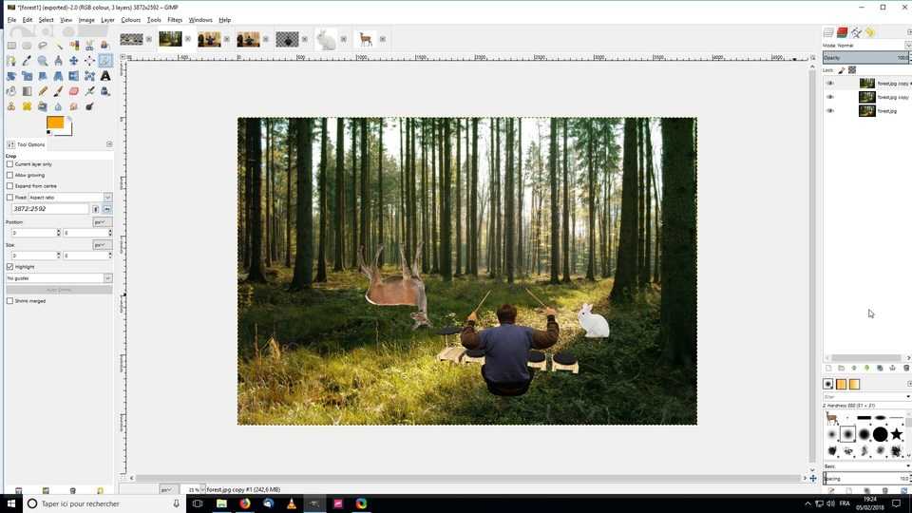Click the brush Spacing slider
This screenshot has height=513, width=912.
click(x=866, y=479)
